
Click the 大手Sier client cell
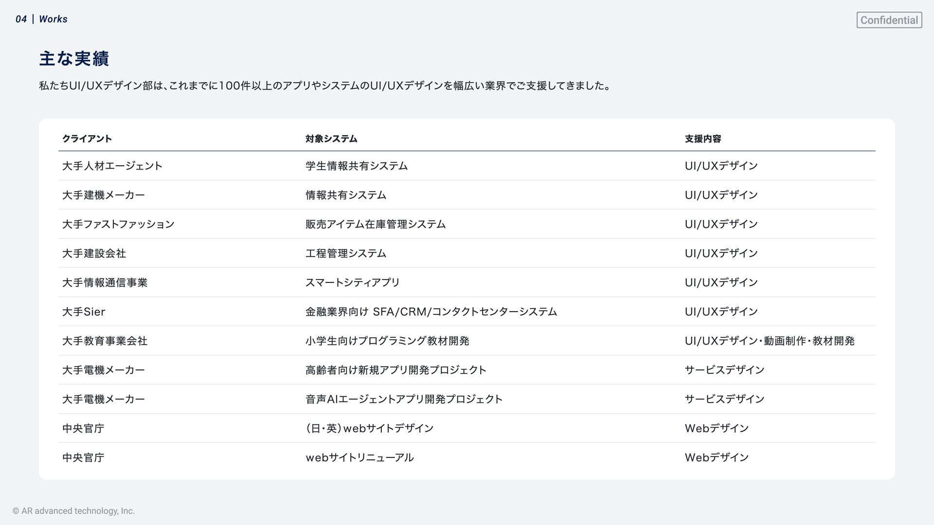tap(84, 312)
